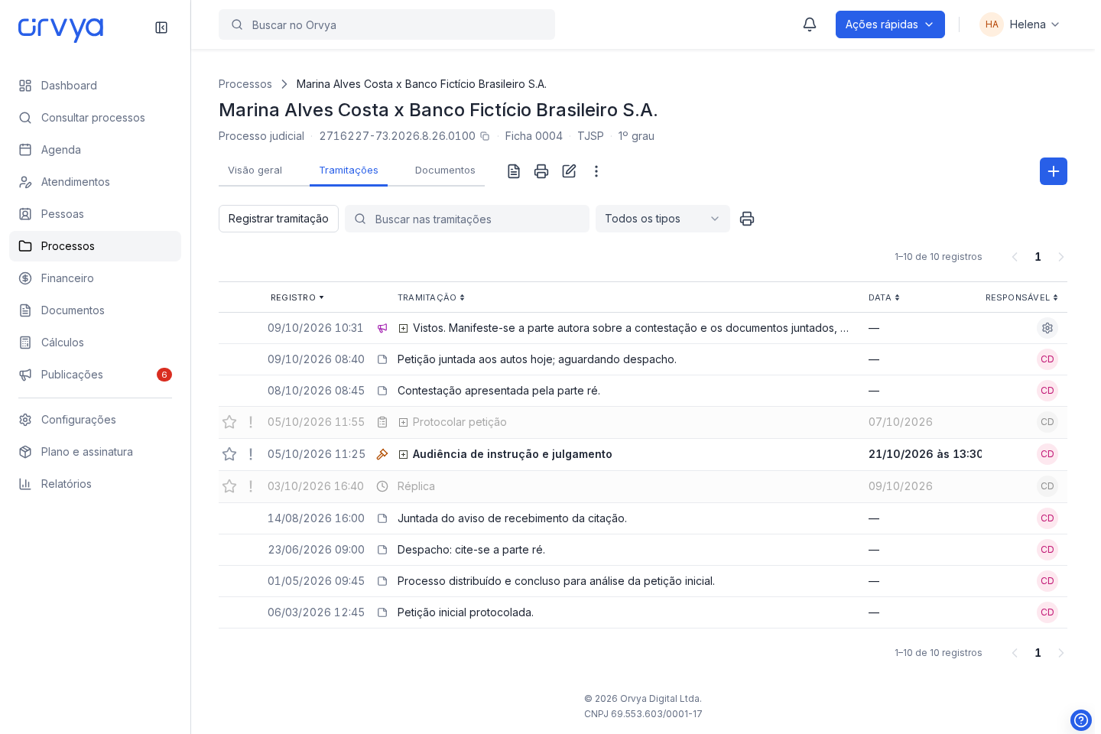
Task: Focus the Buscar no Orvya search field
Action: click(387, 24)
